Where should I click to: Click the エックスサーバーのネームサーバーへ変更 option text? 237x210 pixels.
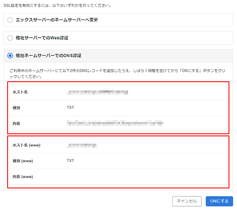(57, 20)
